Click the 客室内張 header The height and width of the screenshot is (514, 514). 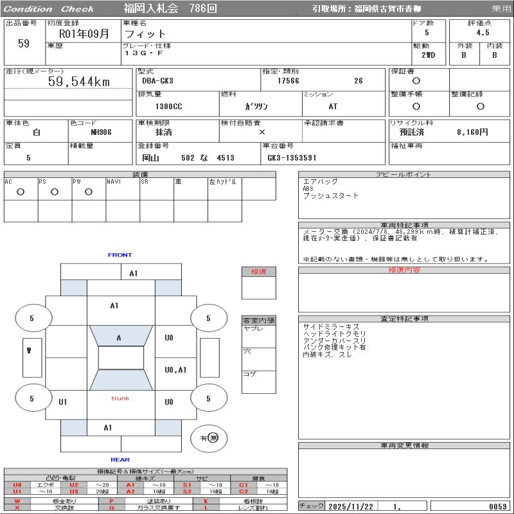click(259, 320)
